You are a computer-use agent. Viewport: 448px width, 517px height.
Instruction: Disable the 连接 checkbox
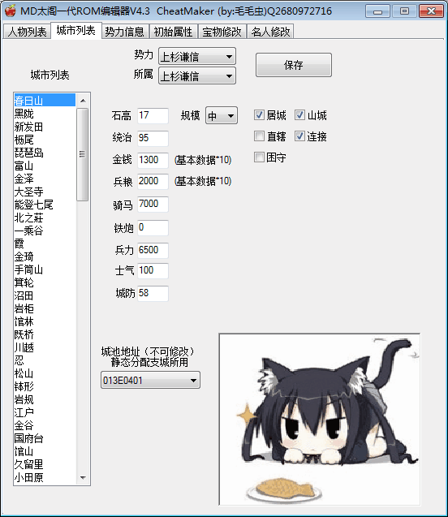click(299, 136)
